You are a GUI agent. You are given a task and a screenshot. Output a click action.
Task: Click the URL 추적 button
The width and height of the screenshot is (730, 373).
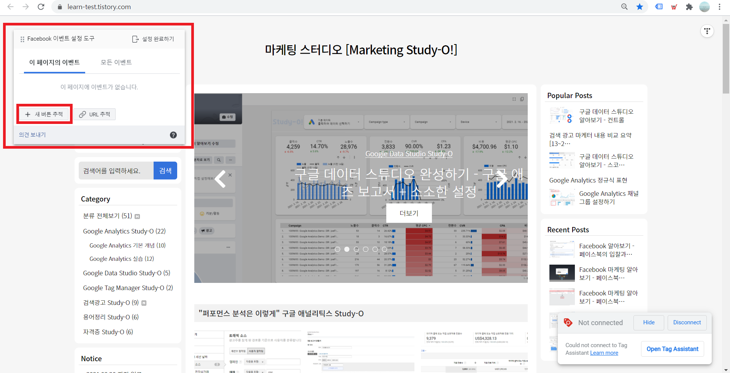point(95,114)
